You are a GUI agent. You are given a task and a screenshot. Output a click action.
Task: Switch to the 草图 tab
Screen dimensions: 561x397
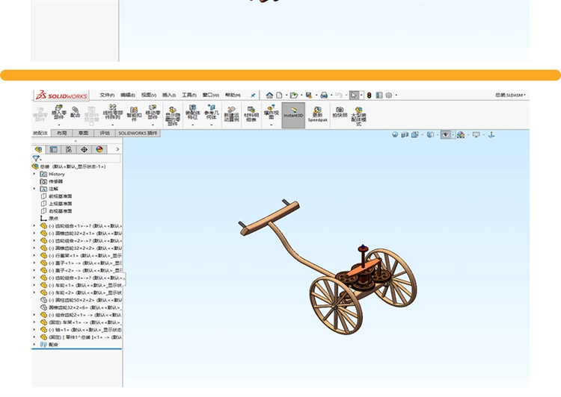[83, 133]
